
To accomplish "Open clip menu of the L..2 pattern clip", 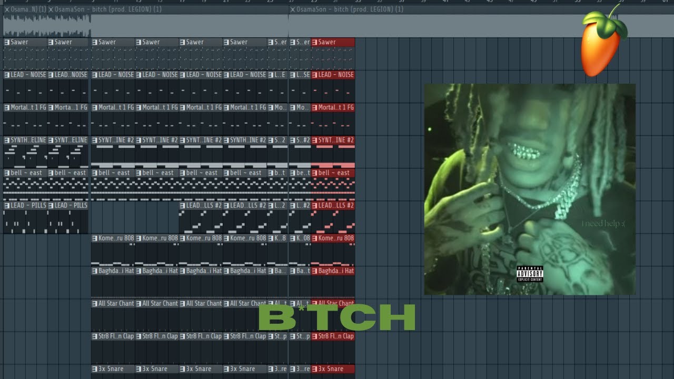I will coord(271,205).
